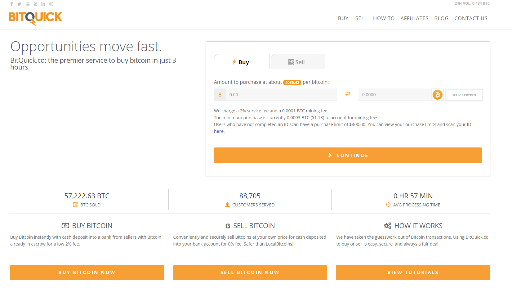Navigate to CONTACT US
The height and width of the screenshot is (289, 512).
(x=471, y=18)
